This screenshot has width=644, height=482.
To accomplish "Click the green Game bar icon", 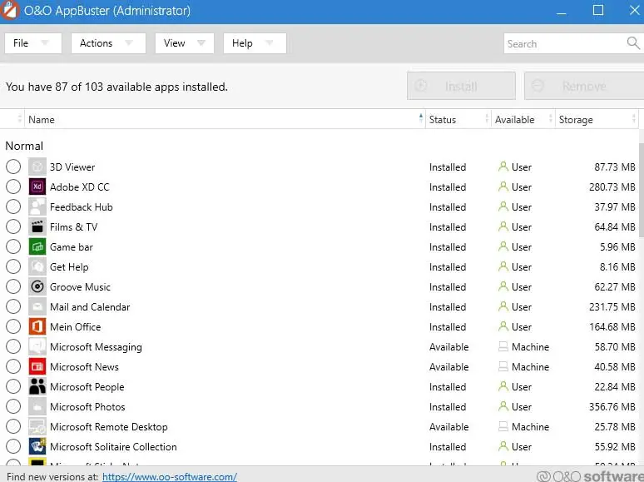I will 37,247.
